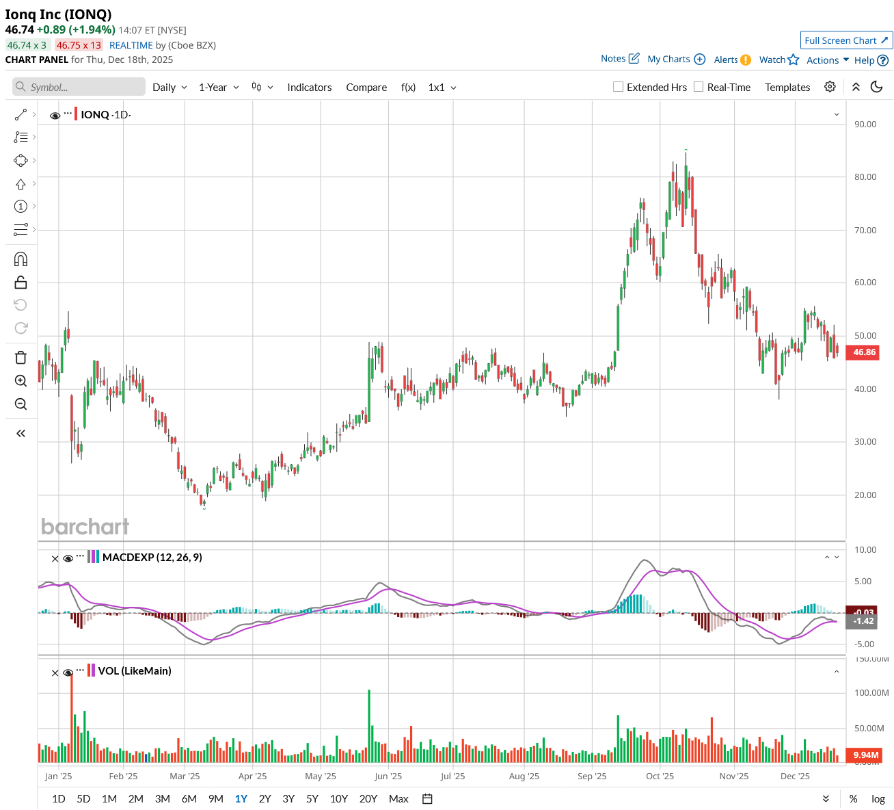Expand the IONQ pane options chevron
894x810 pixels.
point(837,115)
